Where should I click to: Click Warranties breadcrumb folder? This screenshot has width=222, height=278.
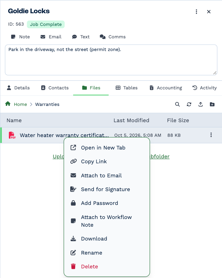(x=47, y=105)
